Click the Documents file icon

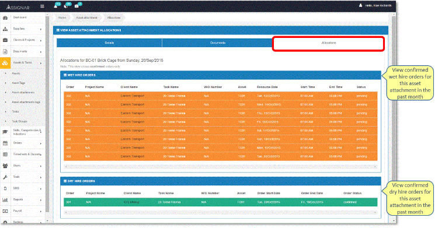pos(5,52)
